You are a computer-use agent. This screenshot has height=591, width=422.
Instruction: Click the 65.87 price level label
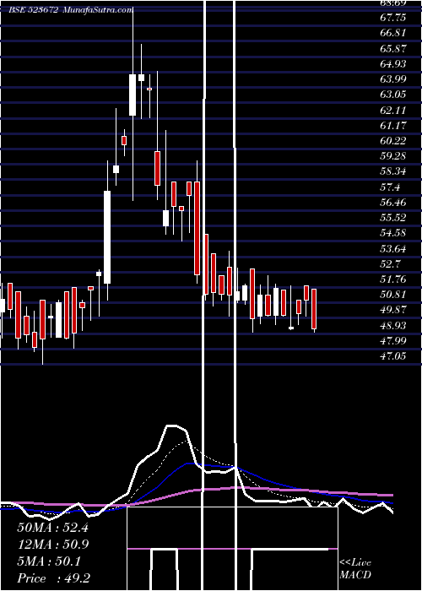tap(393, 49)
